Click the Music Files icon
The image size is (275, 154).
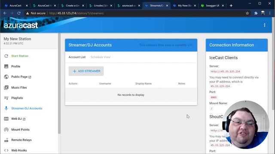click(6, 87)
